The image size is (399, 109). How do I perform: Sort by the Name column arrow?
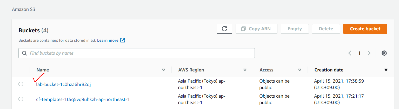pos(164,70)
